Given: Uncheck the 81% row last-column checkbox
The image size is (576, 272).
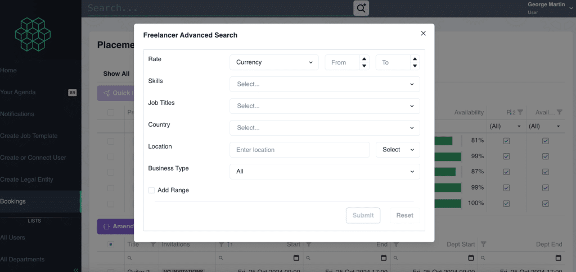Looking at the screenshot, I should 545,140.
